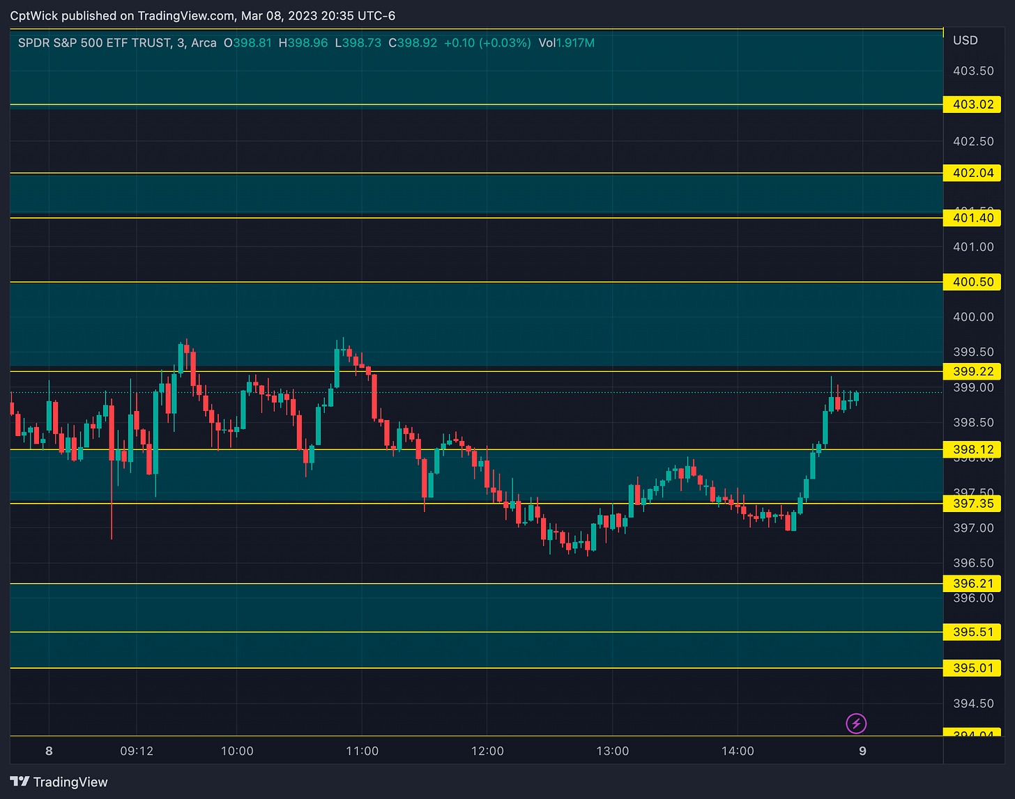Click the 14:00 time axis label
This screenshot has height=799, width=1015.
click(x=738, y=751)
